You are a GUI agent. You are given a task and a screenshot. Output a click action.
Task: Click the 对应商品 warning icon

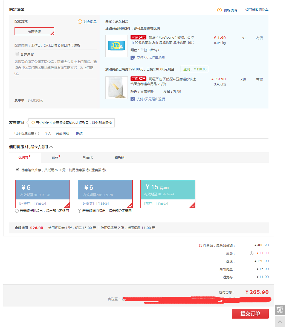(x=80, y=22)
